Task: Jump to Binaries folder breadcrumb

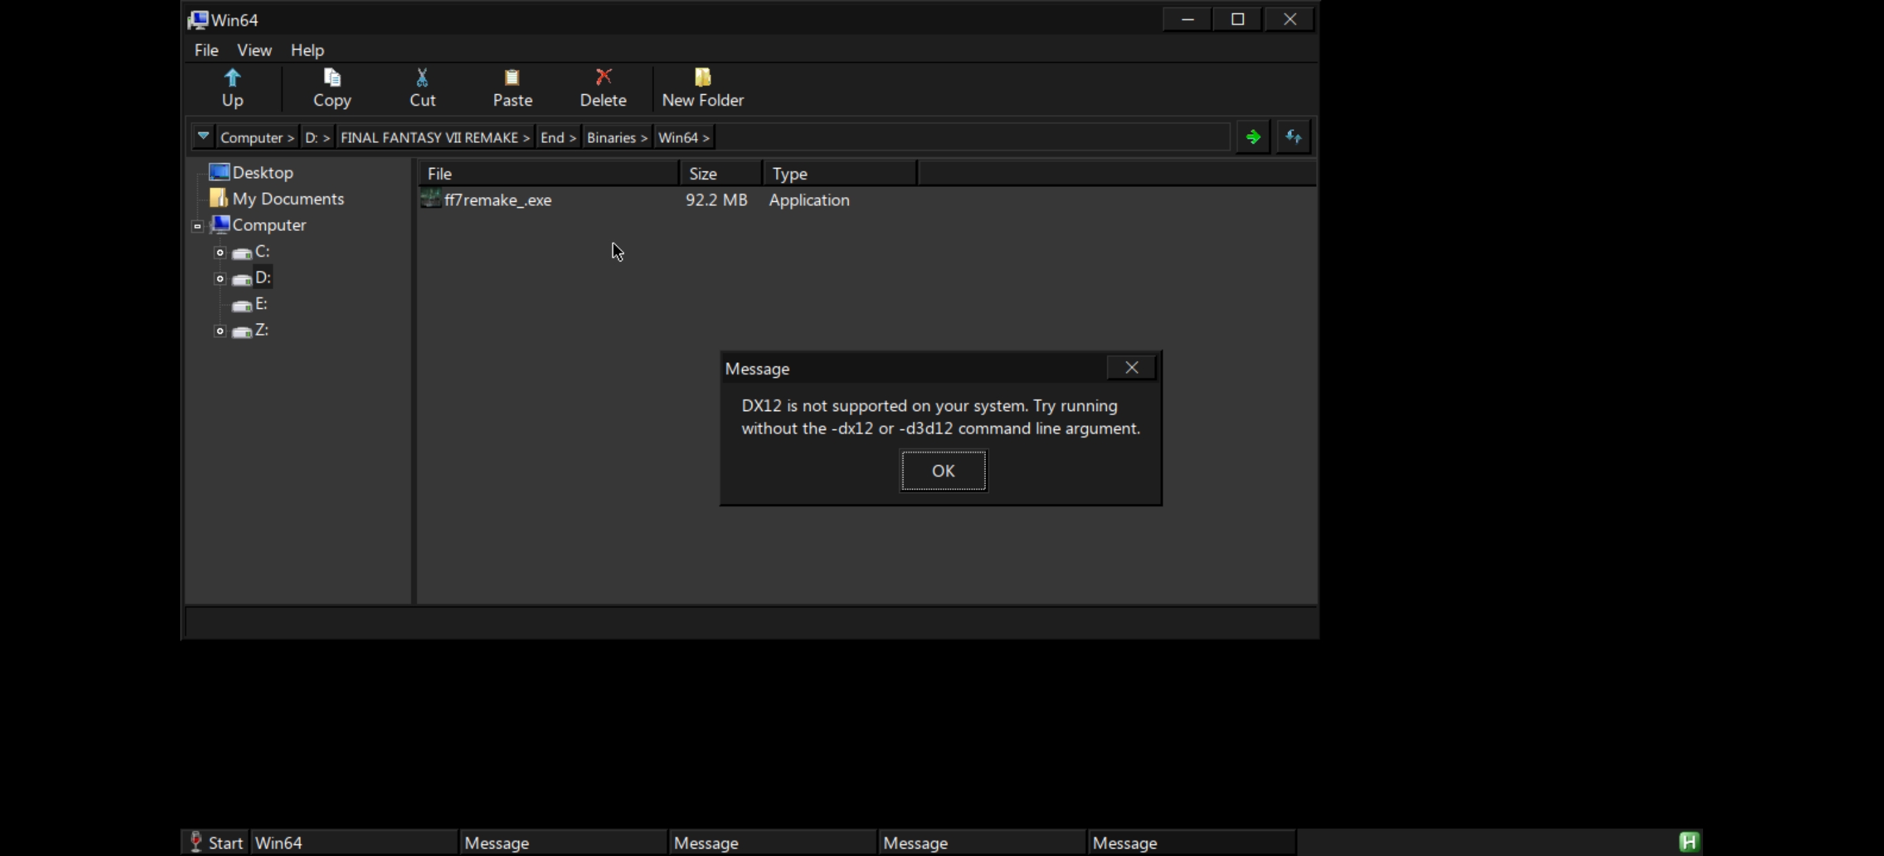Action: (x=617, y=137)
